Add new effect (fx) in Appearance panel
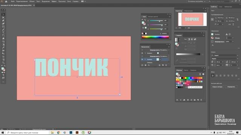241x135 pixels. coord(149,65)
